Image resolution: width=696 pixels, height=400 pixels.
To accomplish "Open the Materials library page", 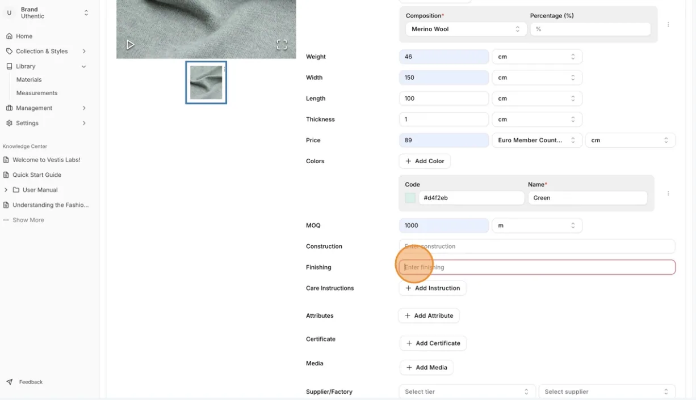I will (x=29, y=80).
